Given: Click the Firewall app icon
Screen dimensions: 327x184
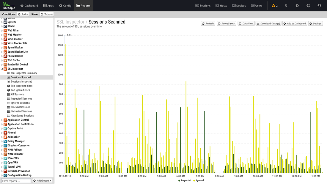Looking at the screenshot, I should [5, 133].
